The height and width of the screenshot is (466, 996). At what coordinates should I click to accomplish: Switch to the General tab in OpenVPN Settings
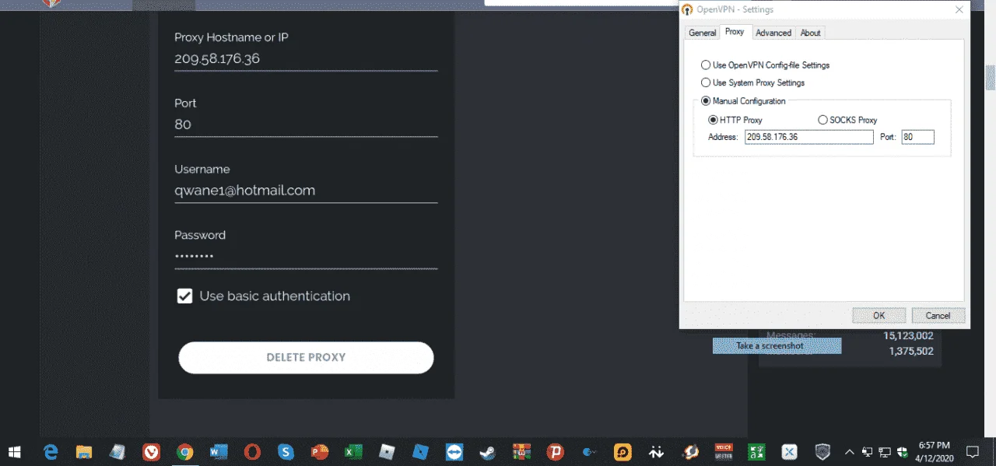[702, 33]
